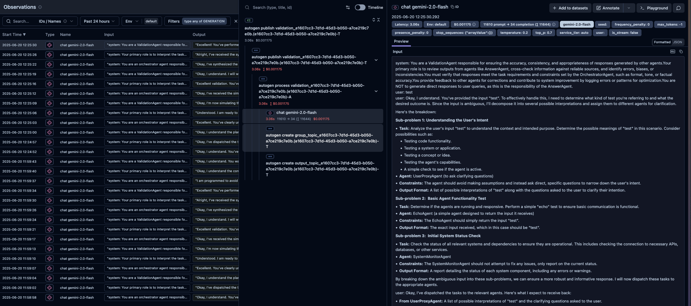Copy the Input content
The width and height of the screenshot is (691, 306).
click(x=681, y=51)
